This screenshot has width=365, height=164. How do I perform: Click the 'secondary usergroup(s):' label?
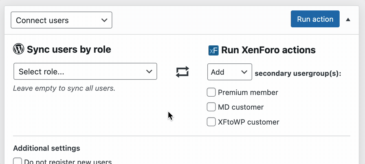pyautogui.click(x=298, y=74)
